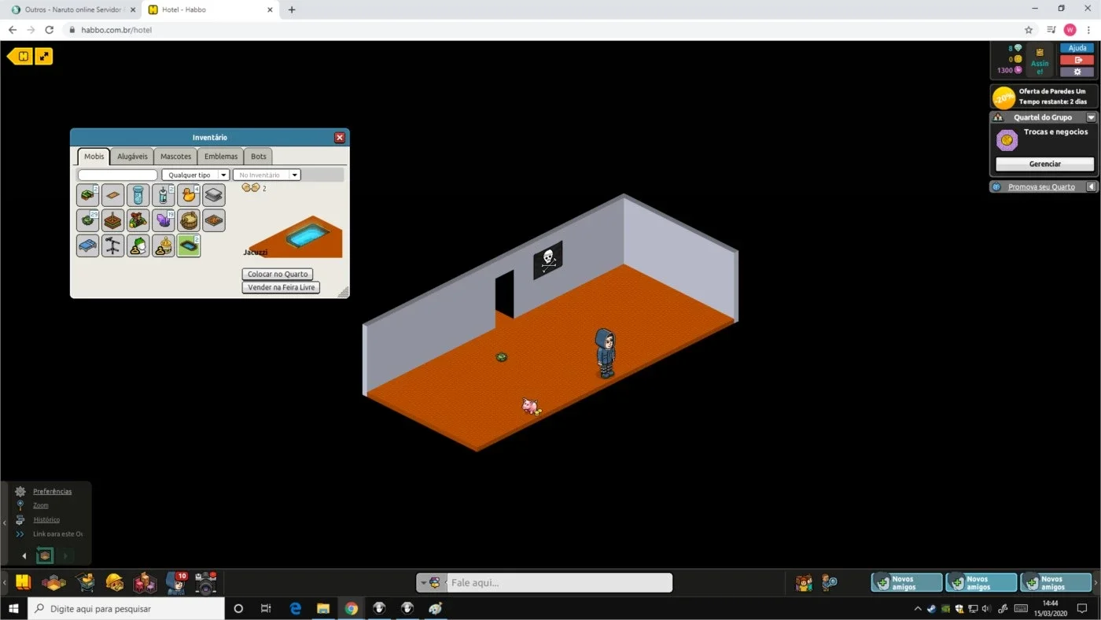1101x620 pixels.
Task: Open the Qualquer tipo filter dropdown
Action: pyautogui.click(x=195, y=175)
